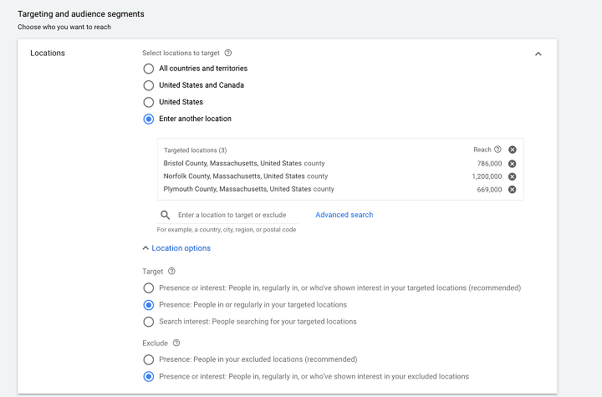Open help icon next to Target
This screenshot has width=602, height=397.
(172, 271)
